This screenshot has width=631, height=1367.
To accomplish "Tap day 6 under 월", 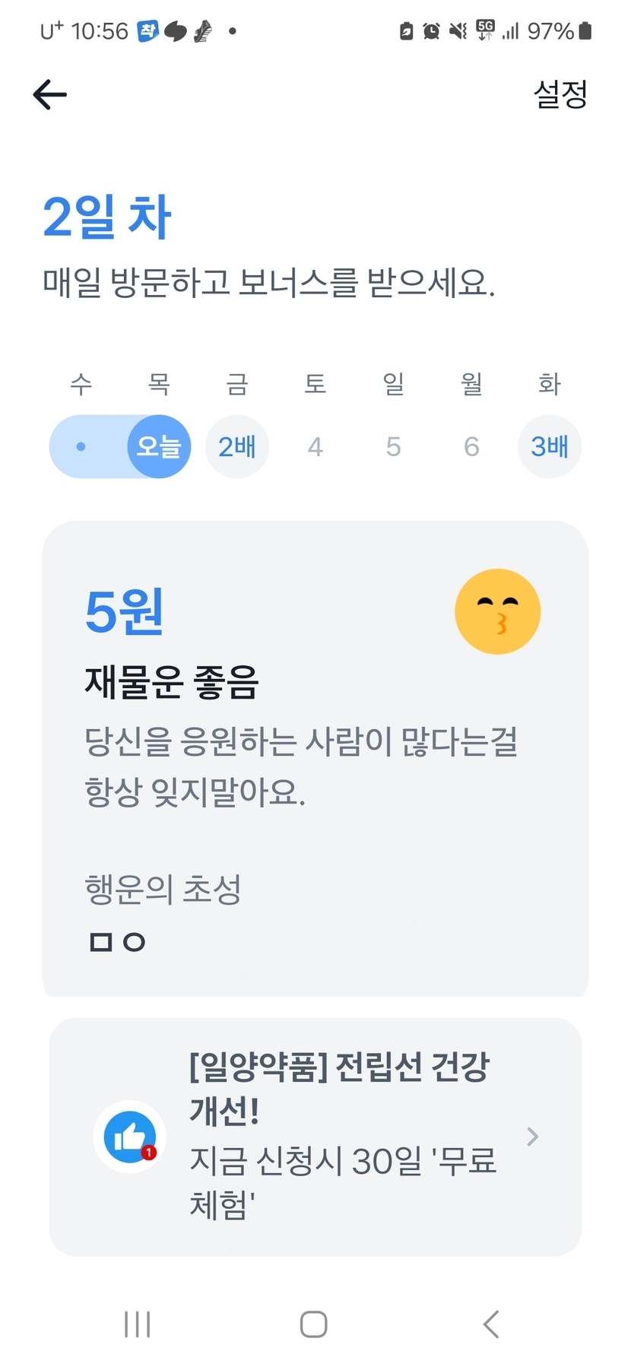I will coord(471,447).
